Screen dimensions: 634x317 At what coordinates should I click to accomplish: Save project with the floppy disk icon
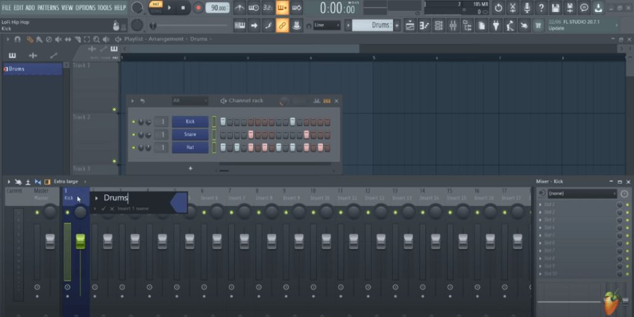pos(555,7)
